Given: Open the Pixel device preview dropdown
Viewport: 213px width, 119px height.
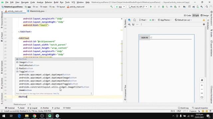Looking at the screenshot, I should (x=143, y=20).
